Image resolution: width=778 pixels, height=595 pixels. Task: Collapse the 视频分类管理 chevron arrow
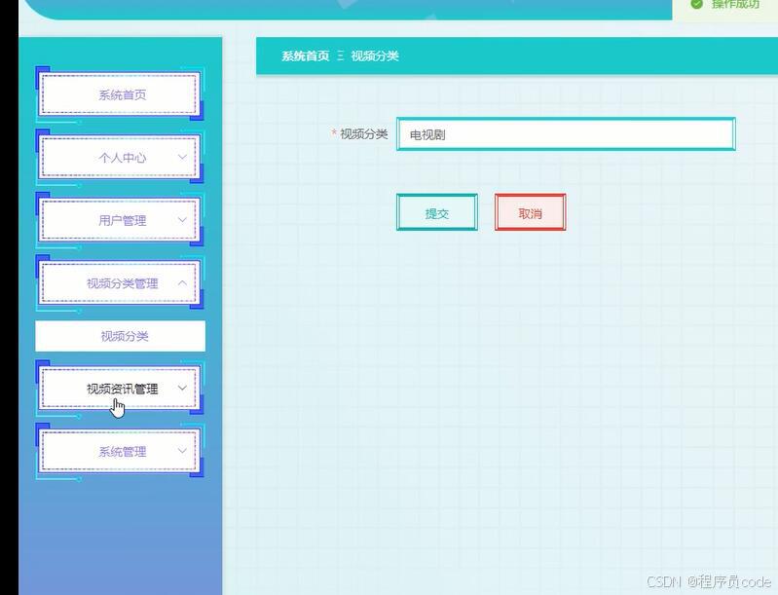(182, 282)
